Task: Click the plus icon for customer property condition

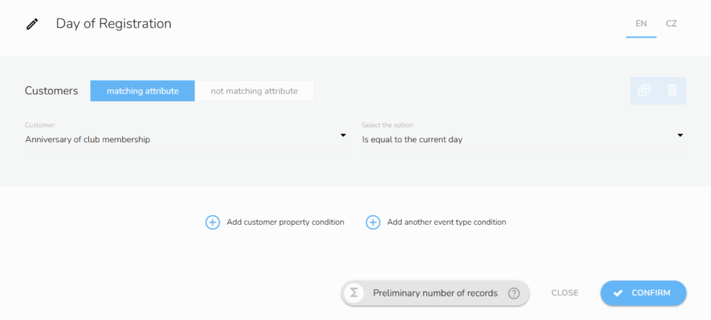Action: [x=212, y=222]
